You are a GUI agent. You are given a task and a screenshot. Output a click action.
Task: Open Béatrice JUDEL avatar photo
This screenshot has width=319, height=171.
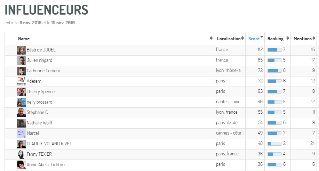(x=21, y=50)
